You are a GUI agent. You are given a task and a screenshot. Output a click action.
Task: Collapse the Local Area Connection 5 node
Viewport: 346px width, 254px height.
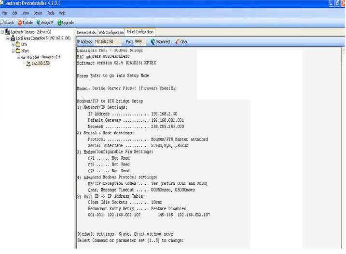(8, 38)
